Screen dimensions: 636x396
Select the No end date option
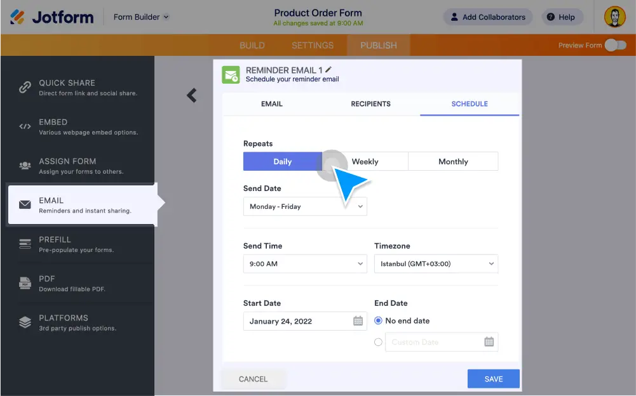(379, 321)
